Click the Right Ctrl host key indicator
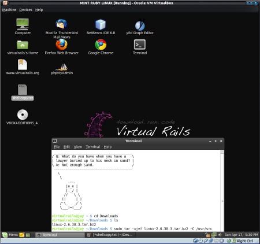 tap(245, 241)
